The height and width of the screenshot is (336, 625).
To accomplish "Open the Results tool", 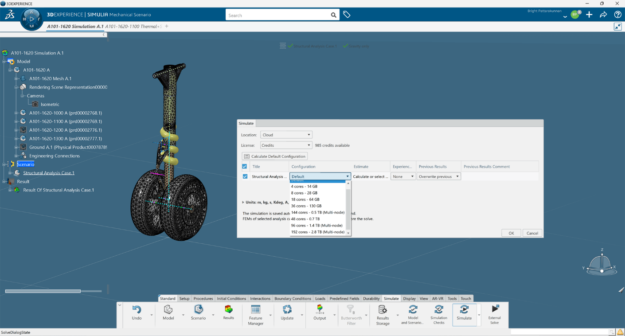I will [x=228, y=309].
